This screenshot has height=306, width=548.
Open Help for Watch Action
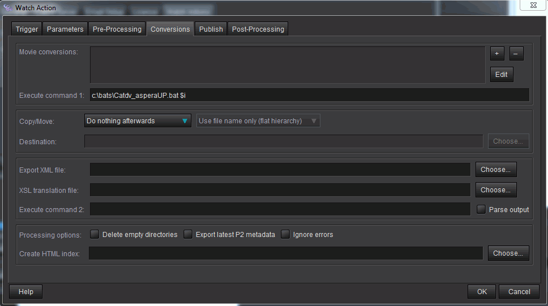[x=26, y=292]
